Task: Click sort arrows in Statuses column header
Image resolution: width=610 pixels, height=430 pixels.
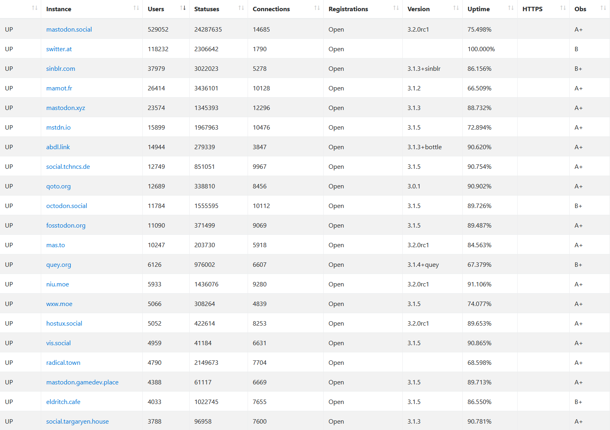Action: [x=241, y=8]
